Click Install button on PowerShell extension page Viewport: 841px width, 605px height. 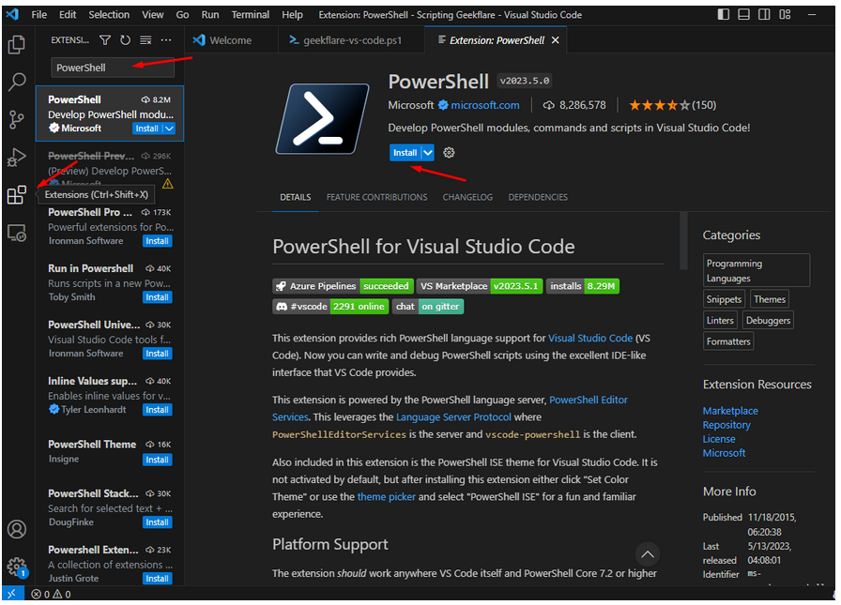(x=405, y=153)
